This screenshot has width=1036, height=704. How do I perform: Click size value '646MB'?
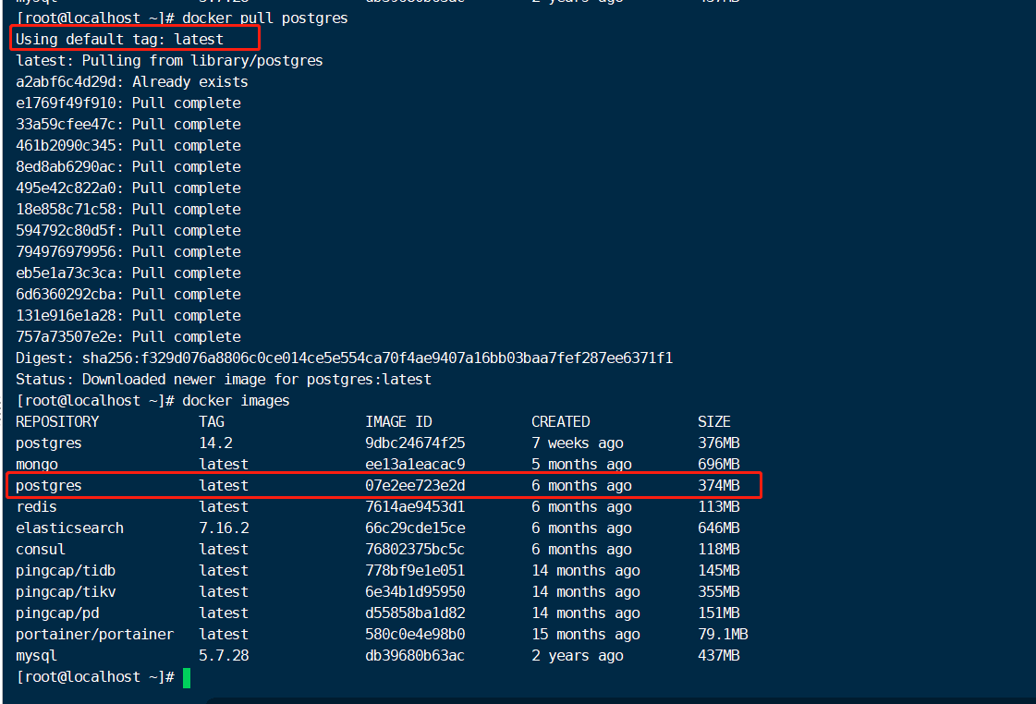(x=719, y=528)
